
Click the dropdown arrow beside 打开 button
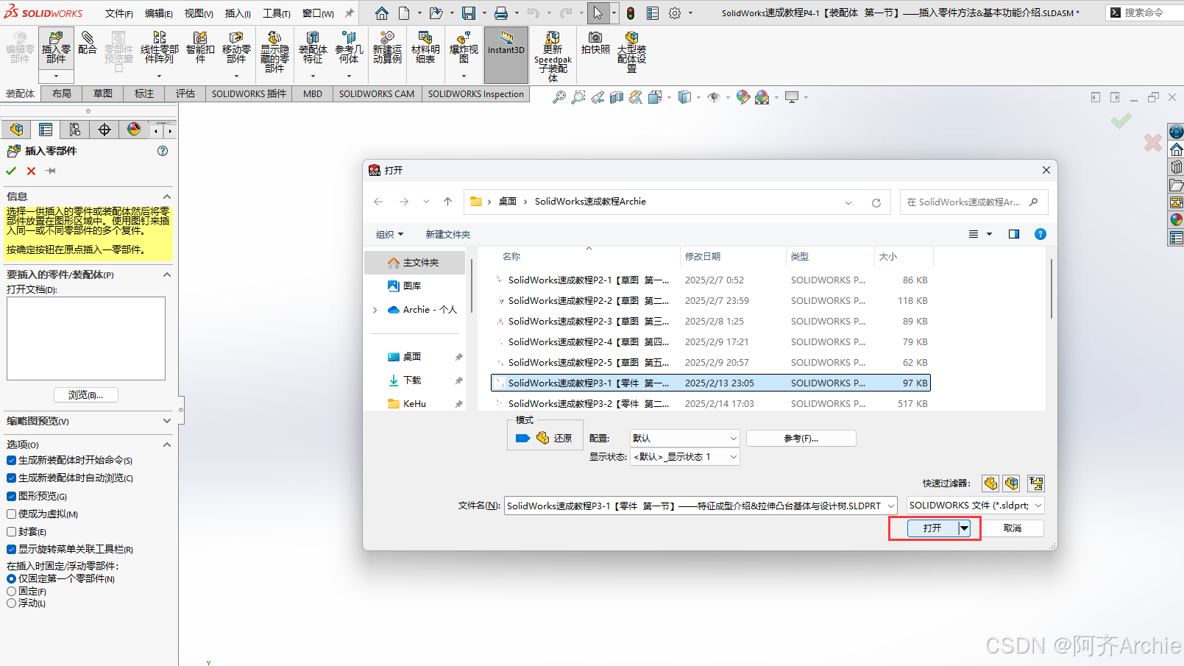coord(964,528)
